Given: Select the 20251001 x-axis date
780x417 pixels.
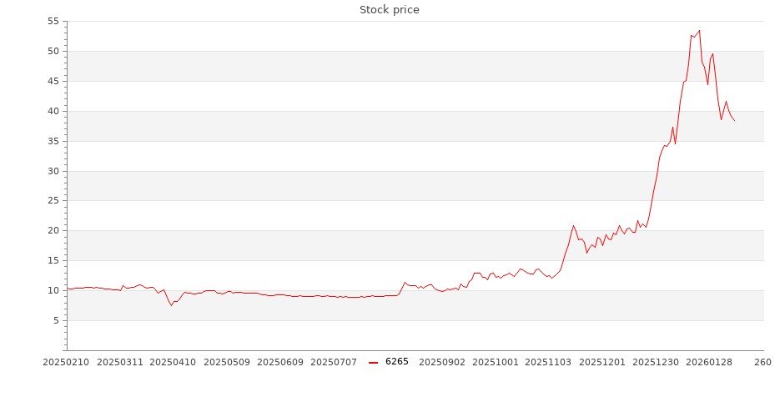Looking at the screenshot, I should (496, 362).
